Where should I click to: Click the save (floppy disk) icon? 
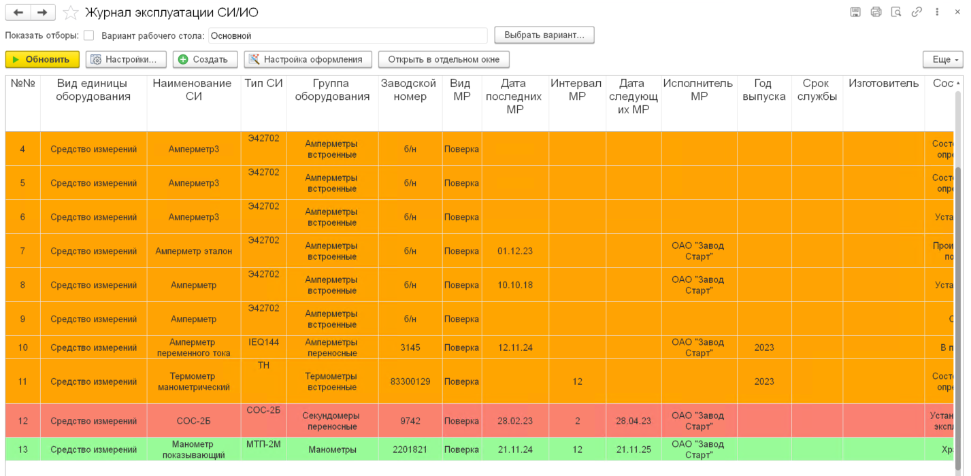[x=855, y=12]
